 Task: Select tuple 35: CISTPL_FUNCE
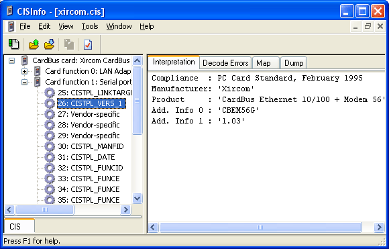tap(89, 199)
